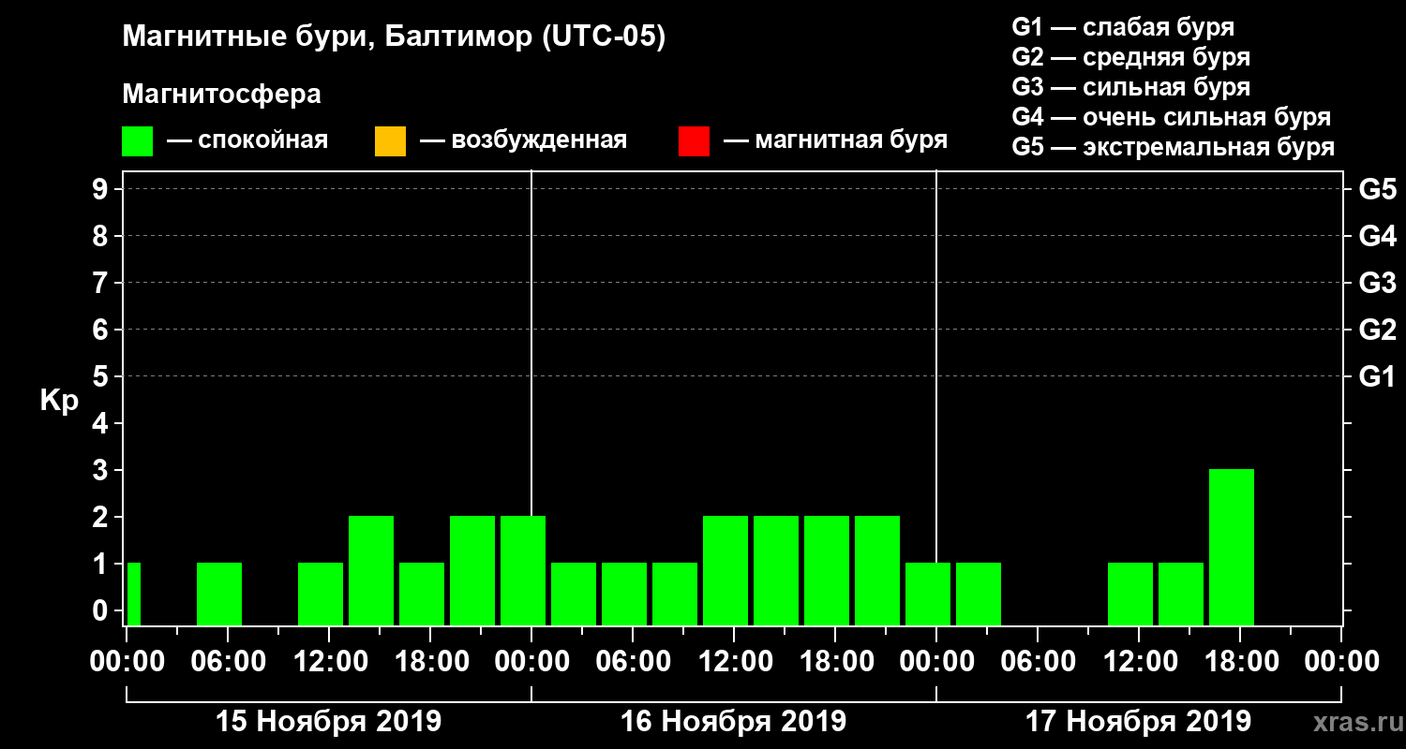
Task: Click the 'Магнитосфера' legend heading
Action: (x=221, y=94)
